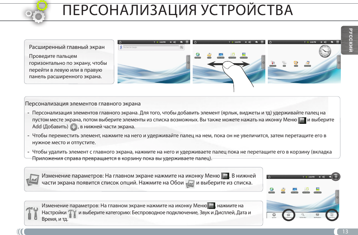Screen dimensions: 358x235
Task: Tap the Wi-Fi signal indicator in status bar
Action: click(x=304, y=177)
